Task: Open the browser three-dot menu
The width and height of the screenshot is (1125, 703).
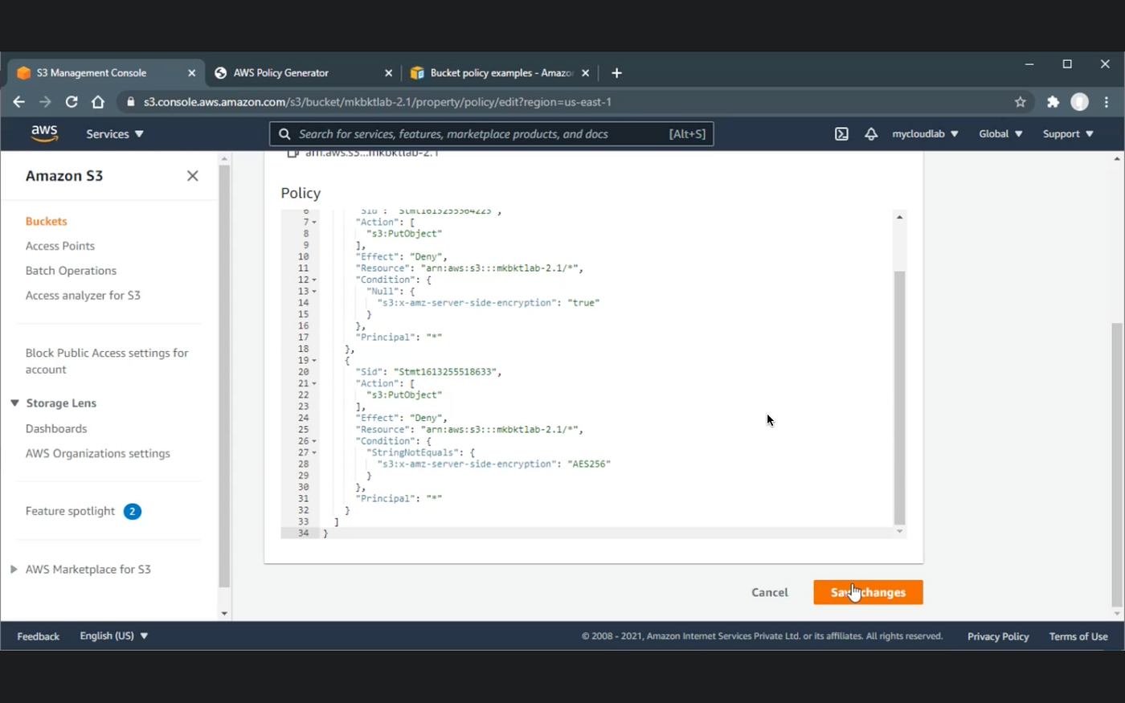Action: click(x=1106, y=102)
